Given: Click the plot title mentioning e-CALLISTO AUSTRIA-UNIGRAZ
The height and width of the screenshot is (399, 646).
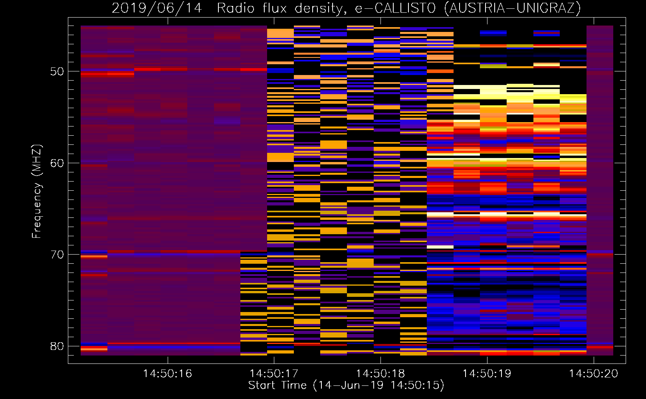Looking at the screenshot, I should pyautogui.click(x=346, y=8).
